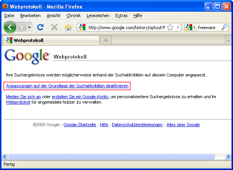Click the Firefox icon in title bar

(5, 6)
